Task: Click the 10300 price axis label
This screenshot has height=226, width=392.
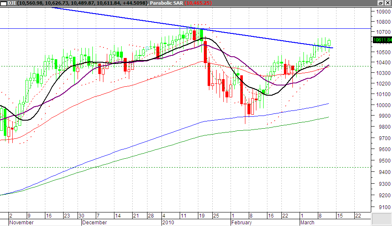Action: [x=383, y=73]
